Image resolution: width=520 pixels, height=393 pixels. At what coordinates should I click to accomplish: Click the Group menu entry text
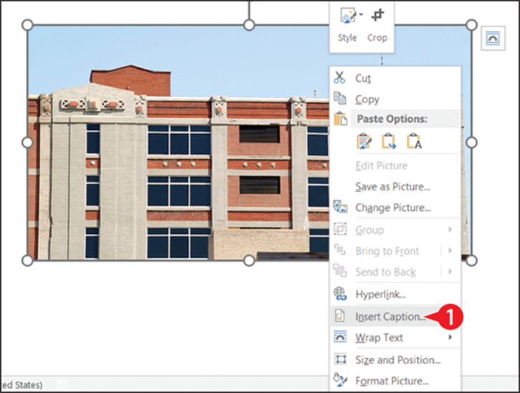369,229
